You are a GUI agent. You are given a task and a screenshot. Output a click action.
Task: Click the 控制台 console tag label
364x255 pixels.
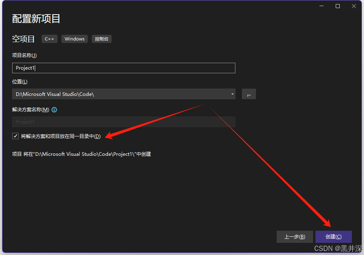(102, 39)
